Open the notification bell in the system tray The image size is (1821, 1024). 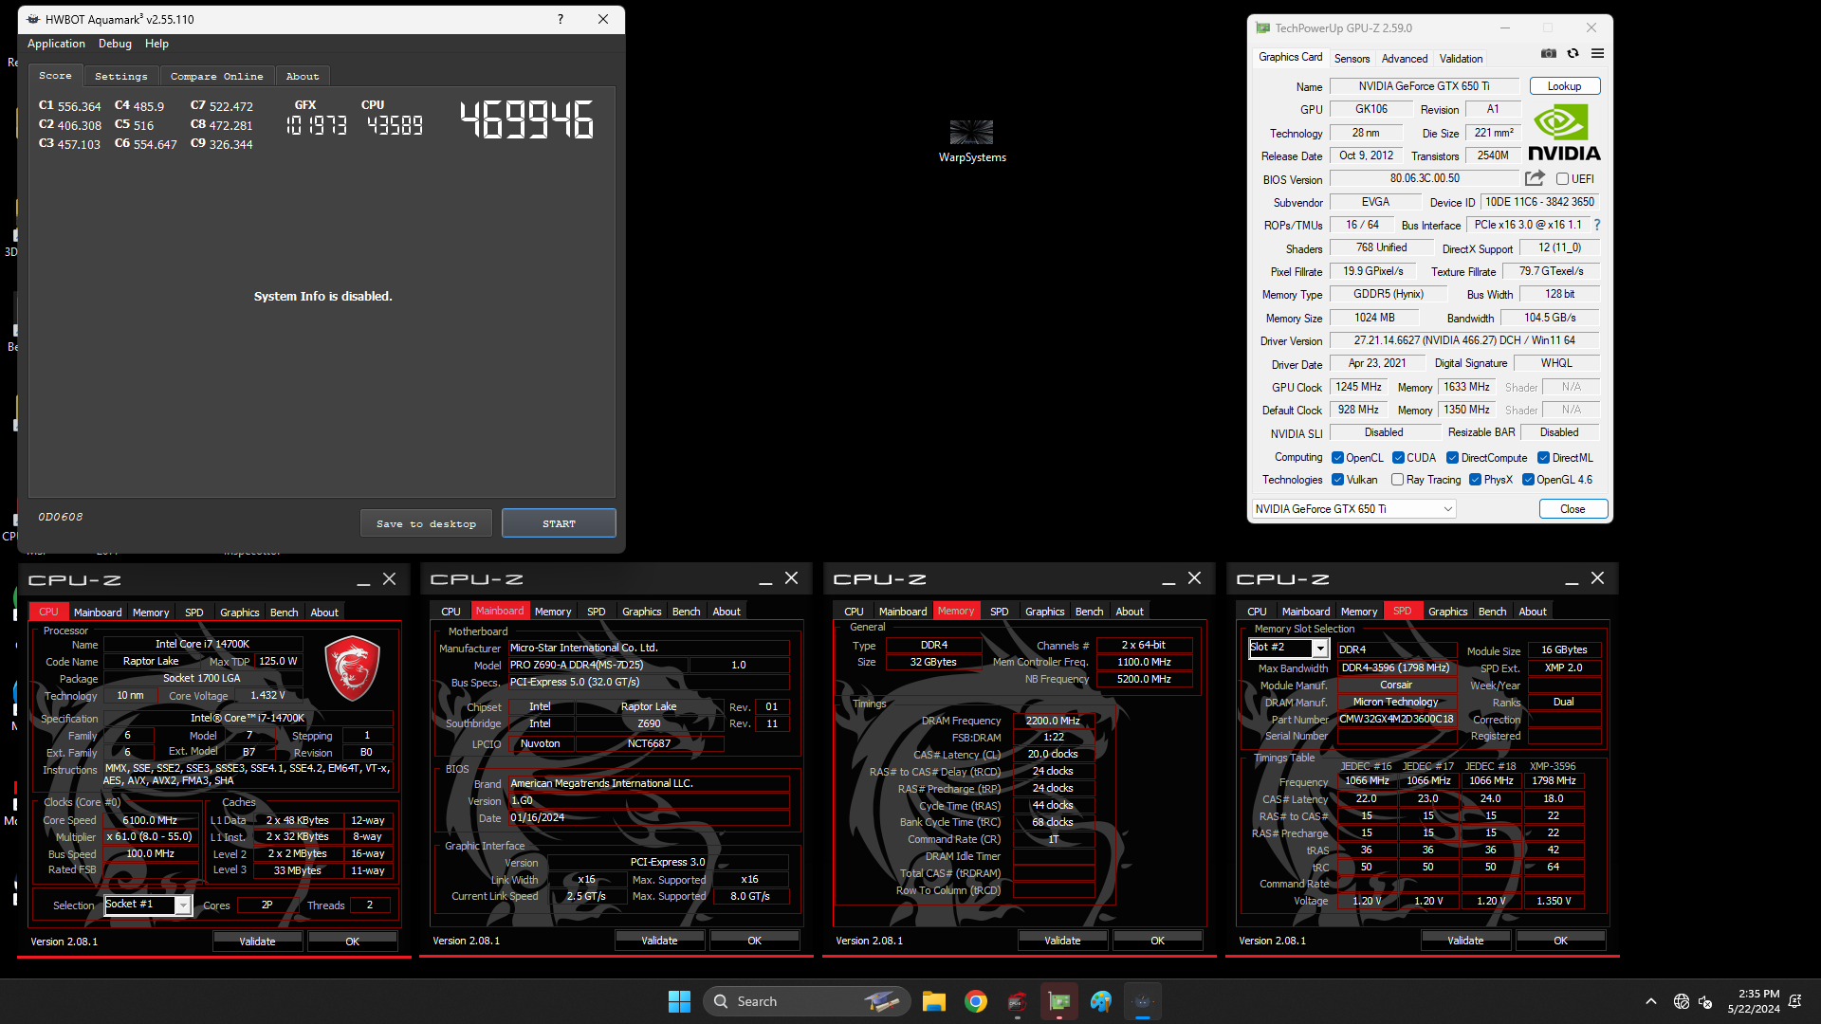[1795, 1001]
